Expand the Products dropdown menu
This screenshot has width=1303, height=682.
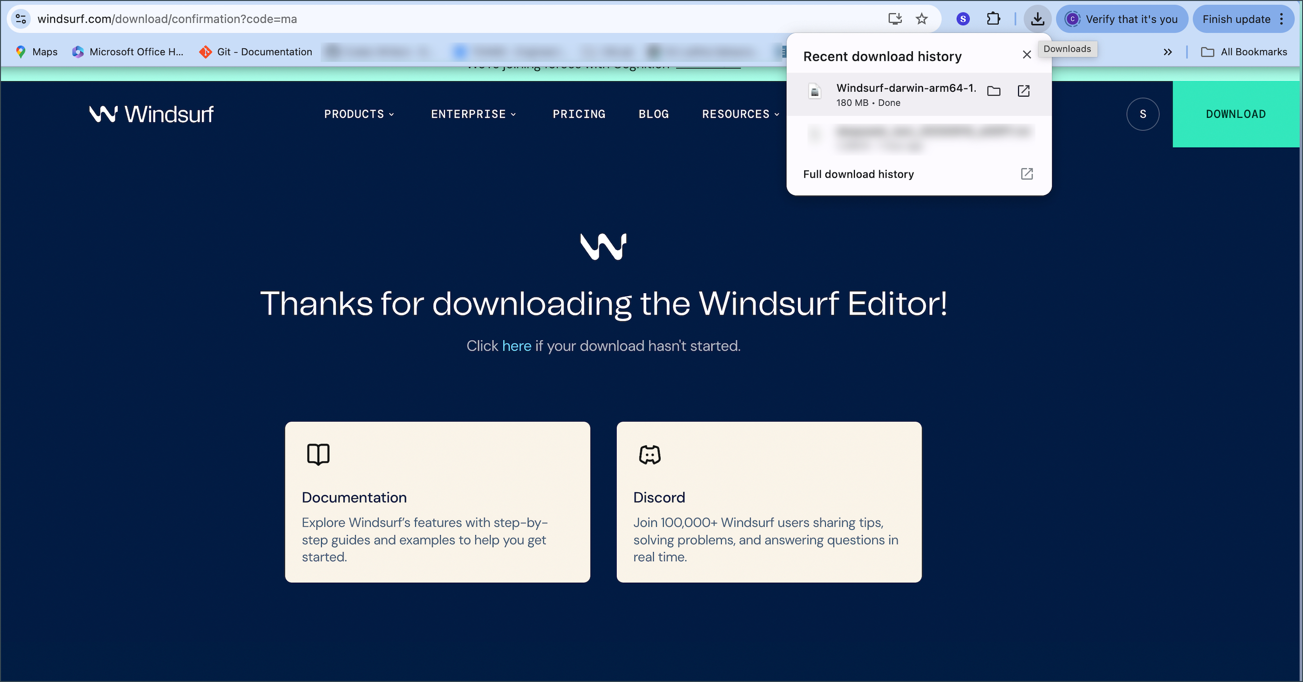click(359, 114)
